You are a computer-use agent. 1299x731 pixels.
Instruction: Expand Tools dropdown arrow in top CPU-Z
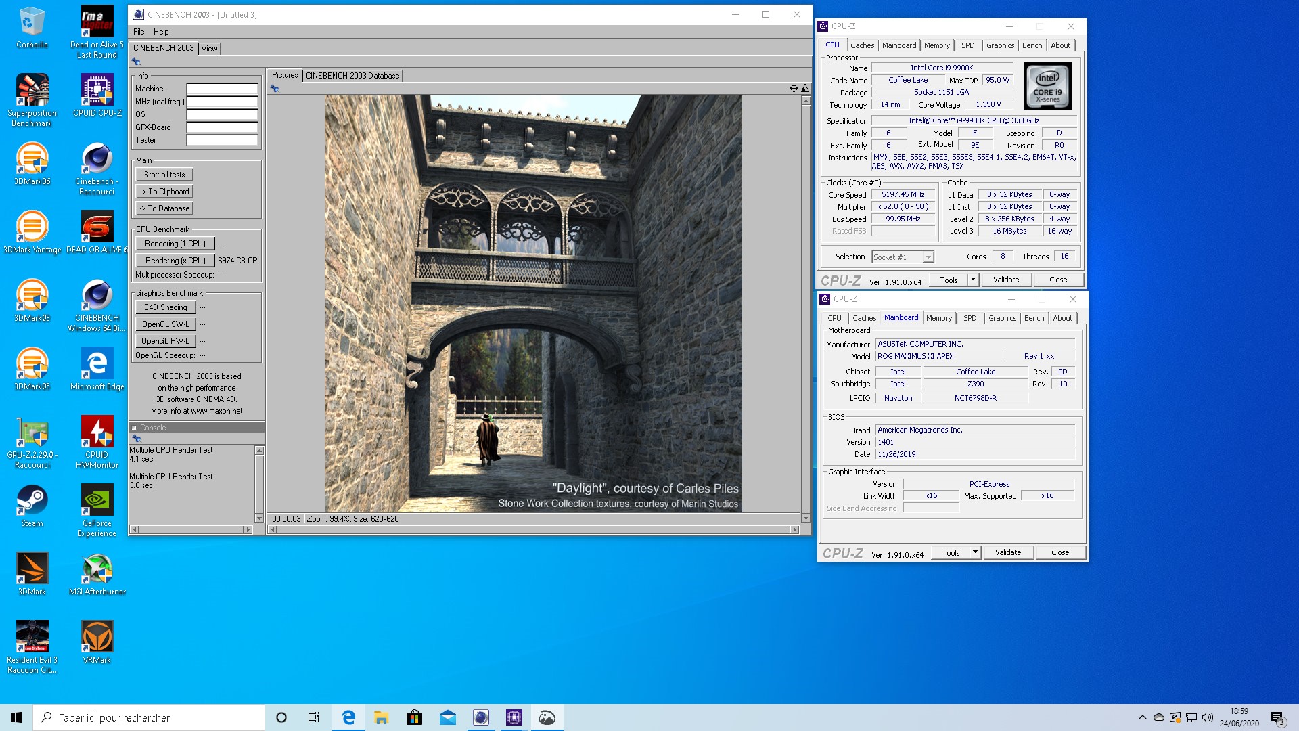click(973, 280)
